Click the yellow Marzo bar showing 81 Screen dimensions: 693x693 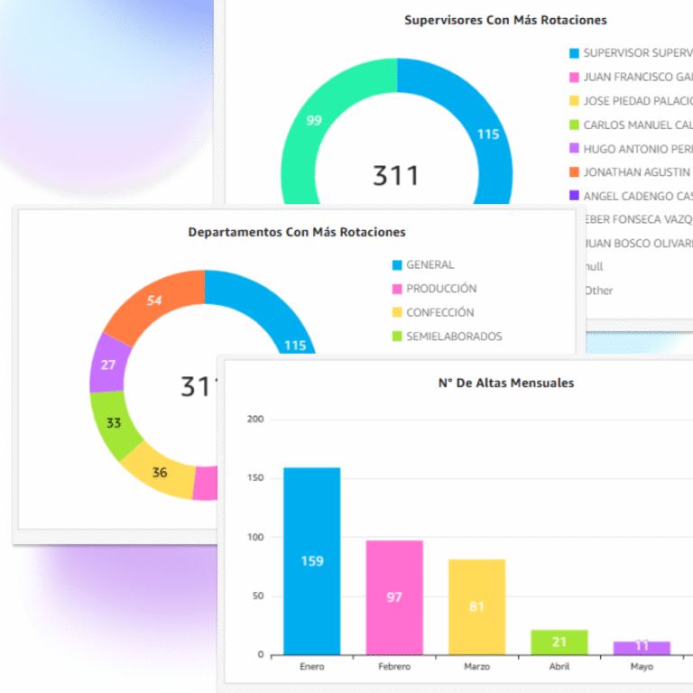pyautogui.click(x=476, y=606)
